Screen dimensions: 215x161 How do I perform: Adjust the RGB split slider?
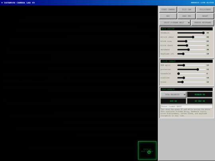(192, 65)
